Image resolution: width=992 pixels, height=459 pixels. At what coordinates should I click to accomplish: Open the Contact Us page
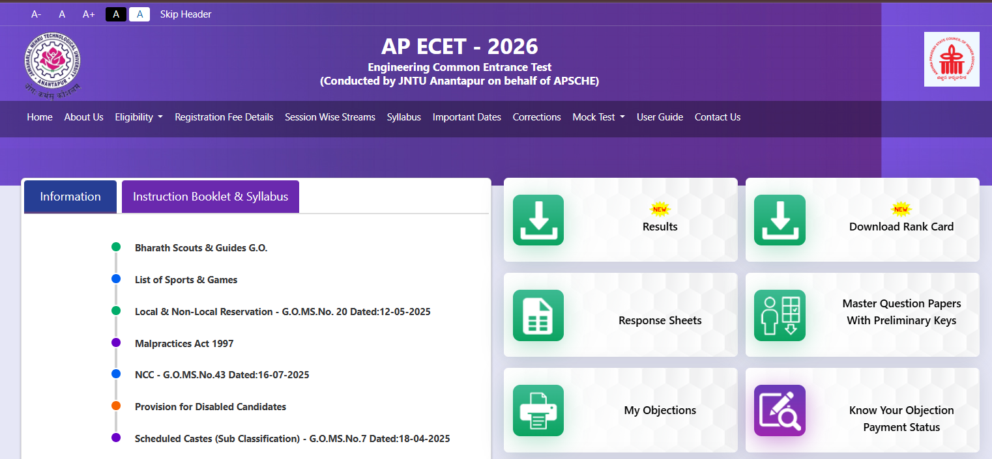(718, 117)
